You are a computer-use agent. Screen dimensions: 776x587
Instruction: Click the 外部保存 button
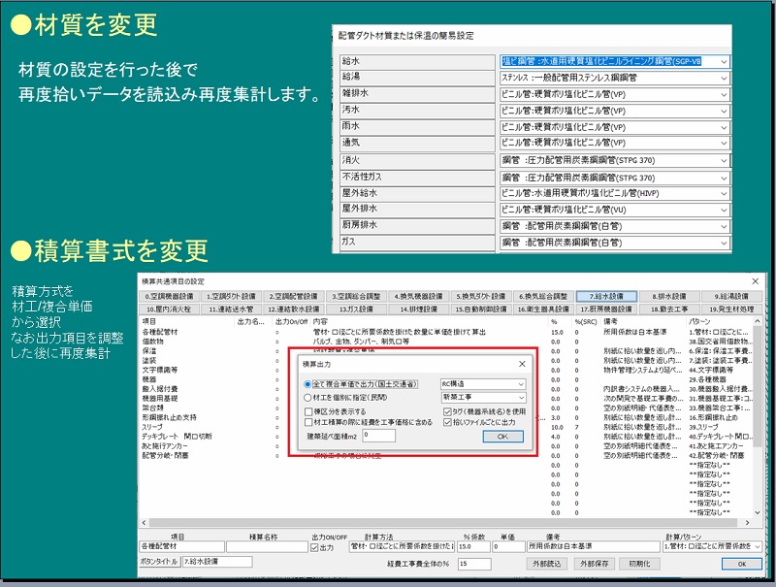(594, 564)
